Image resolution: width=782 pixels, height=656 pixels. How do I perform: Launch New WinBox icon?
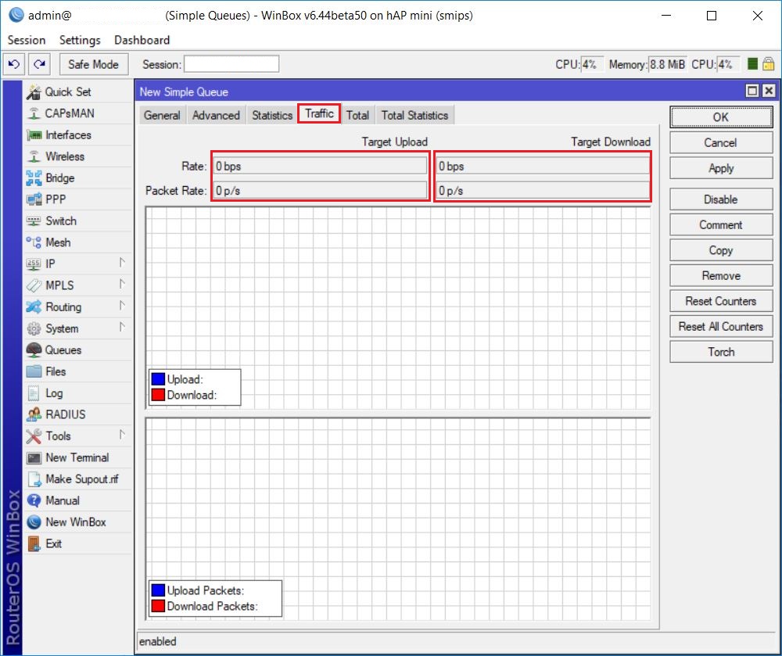(34, 522)
